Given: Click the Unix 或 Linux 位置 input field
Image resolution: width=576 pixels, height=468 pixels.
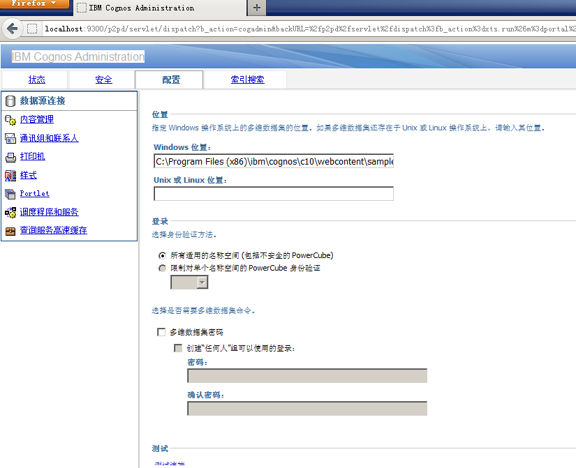Looking at the screenshot, I should coord(274,194).
